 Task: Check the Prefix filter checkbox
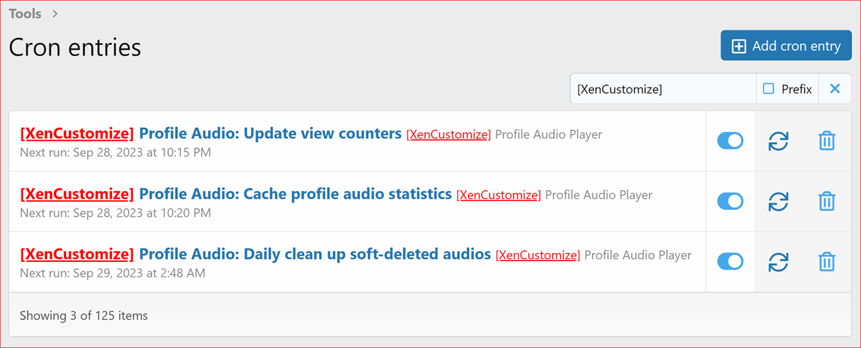click(x=769, y=89)
